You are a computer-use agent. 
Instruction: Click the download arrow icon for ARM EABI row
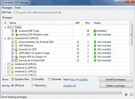pos(95,53)
